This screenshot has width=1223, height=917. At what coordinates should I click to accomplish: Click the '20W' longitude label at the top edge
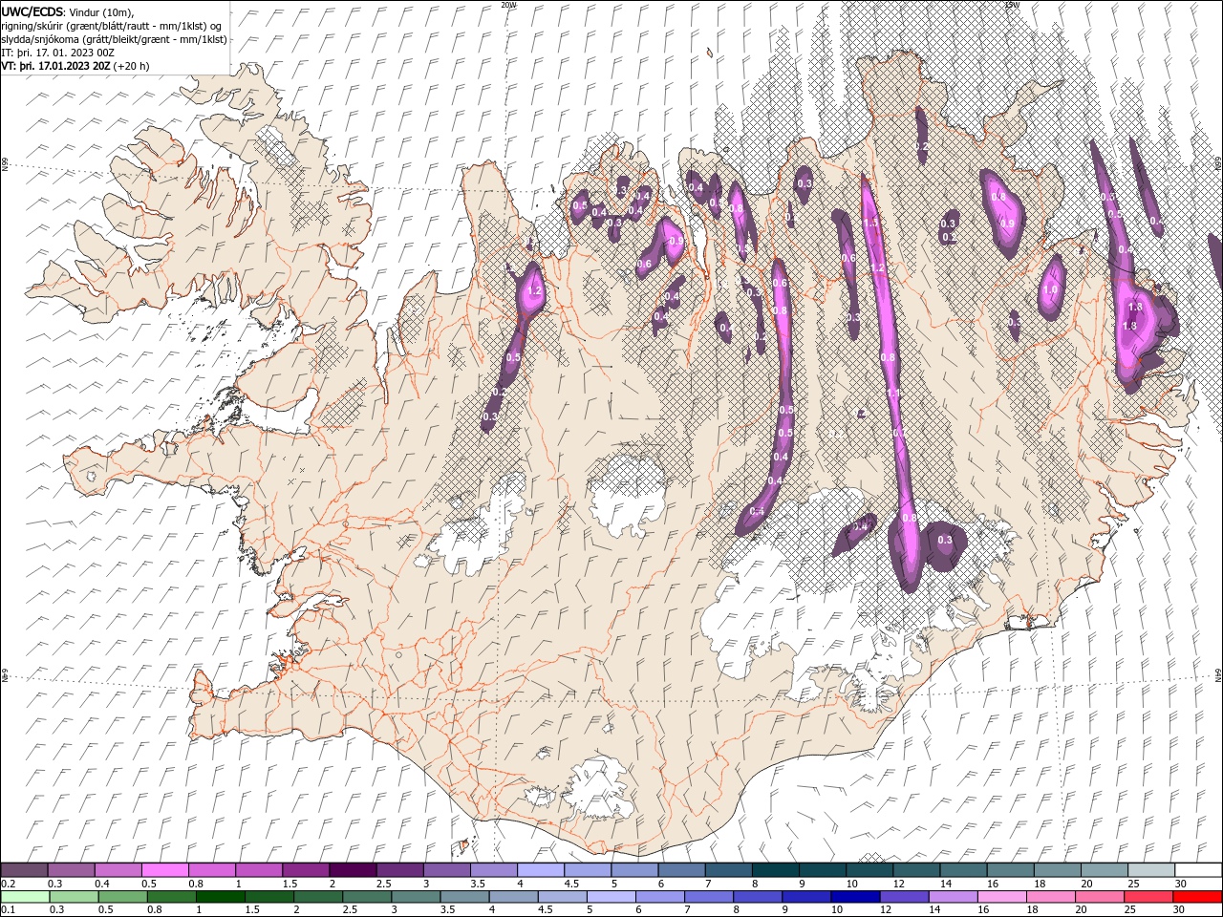point(508,5)
